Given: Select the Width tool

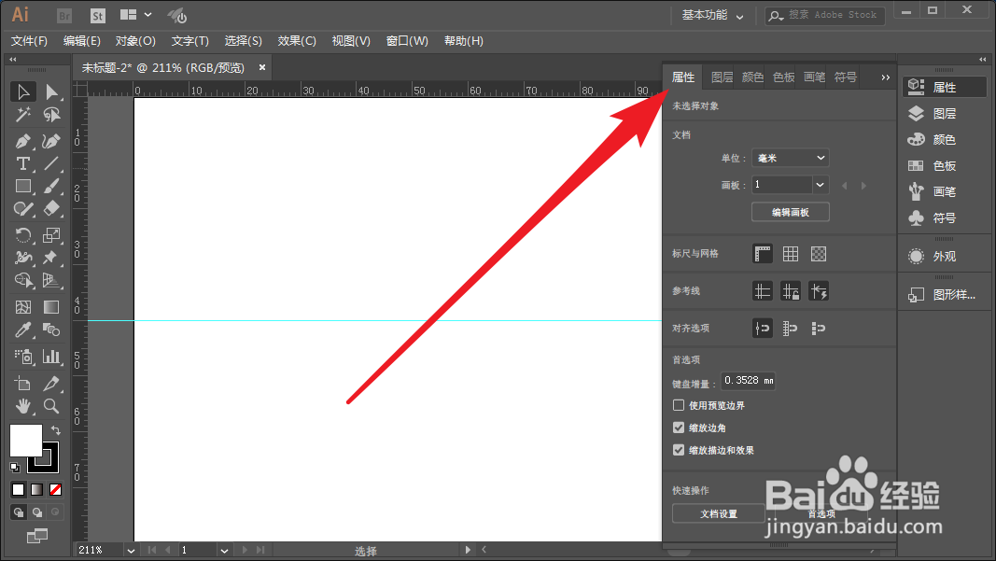Looking at the screenshot, I should [22, 258].
